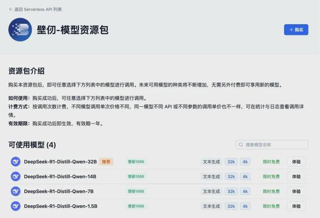
Task: Click the 有效期限 label
Action: click(19, 123)
